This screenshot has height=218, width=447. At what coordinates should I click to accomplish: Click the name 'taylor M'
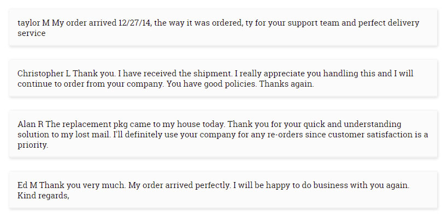[34, 23]
